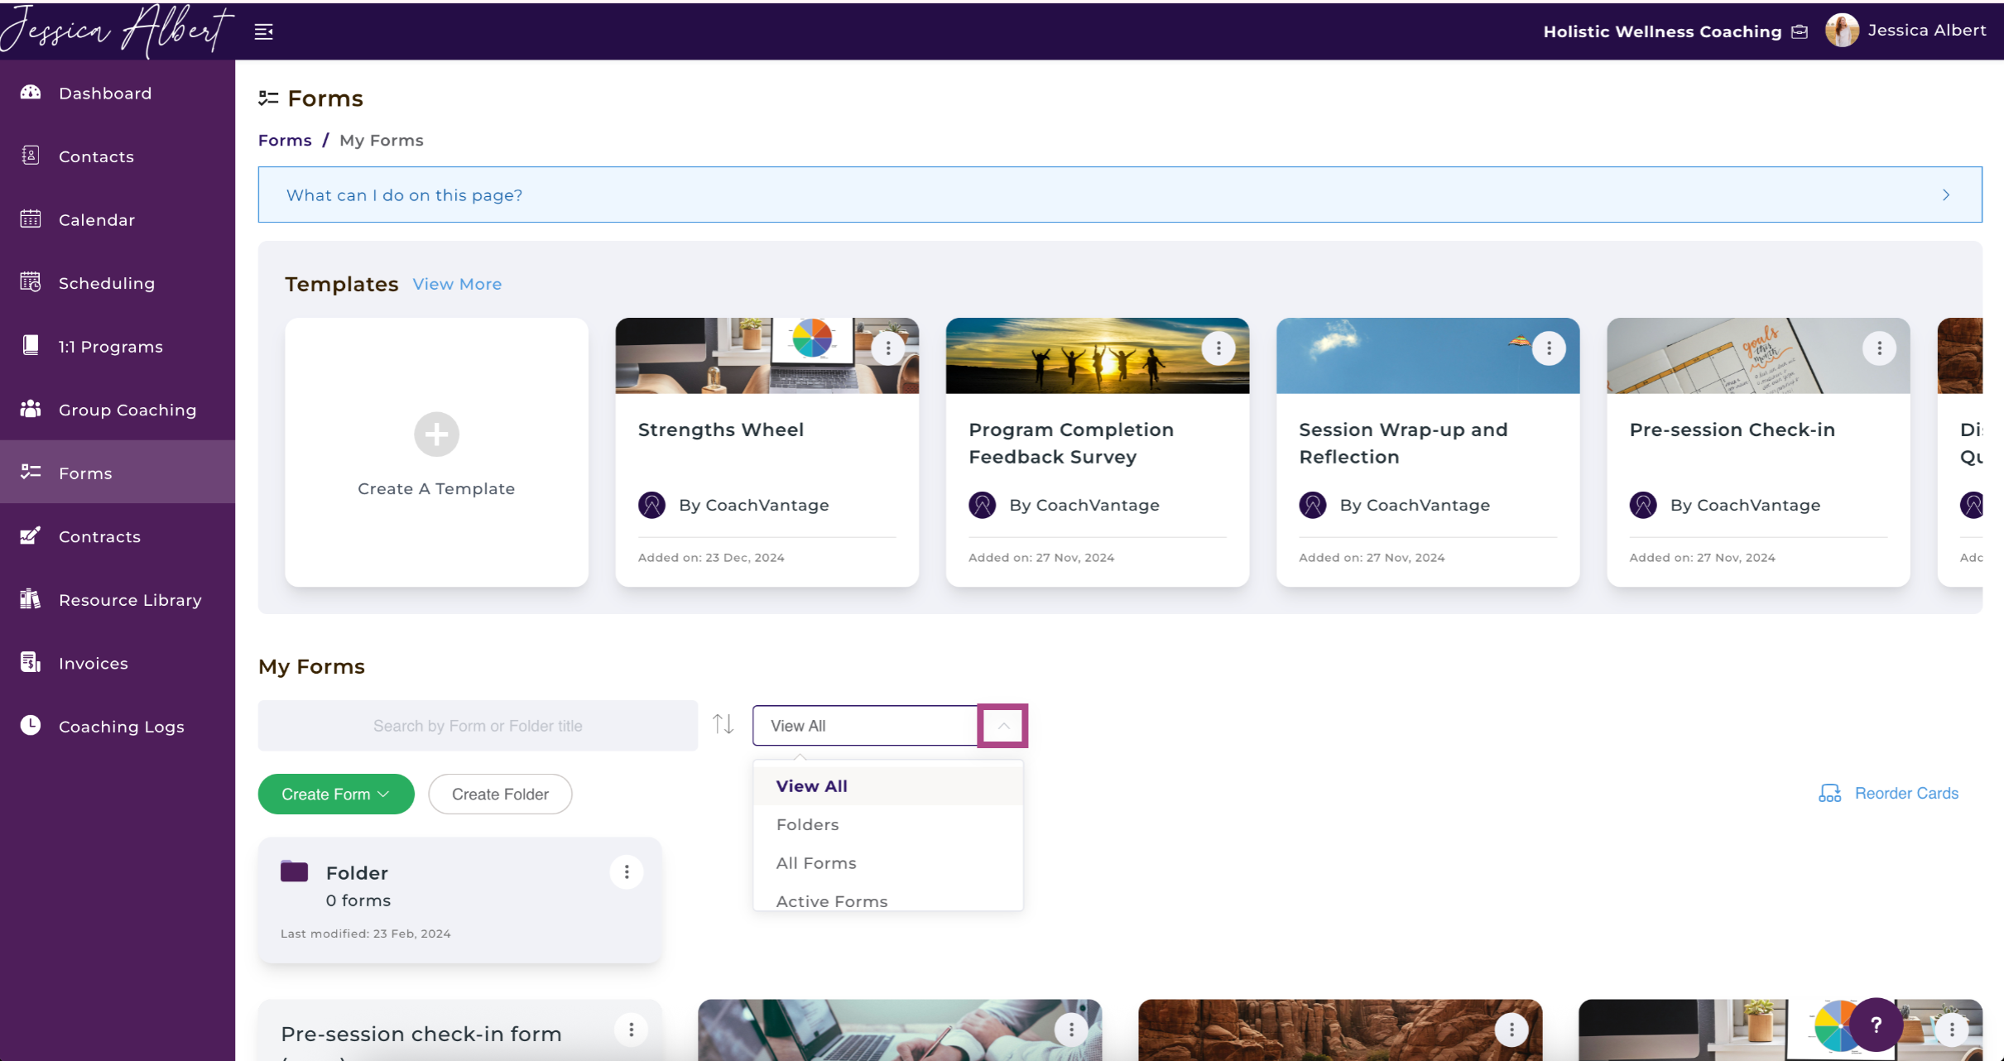Image resolution: width=2004 pixels, height=1061 pixels.
Task: Click the Holistic Wellness Coaching label
Action: (x=1662, y=31)
